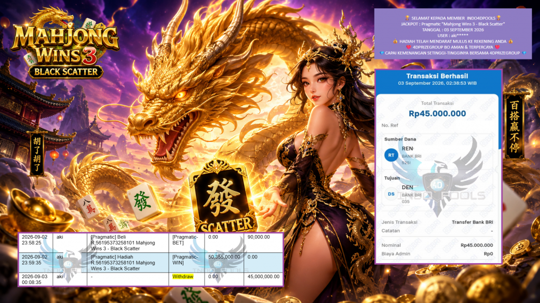Click the 4DPRIZEGROUP BO AMAN & TERPERCAYA line
The width and height of the screenshot is (540, 303).
tap(453, 47)
